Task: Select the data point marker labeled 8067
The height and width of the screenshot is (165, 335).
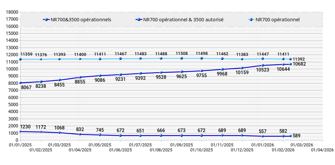Action: tap(20, 83)
